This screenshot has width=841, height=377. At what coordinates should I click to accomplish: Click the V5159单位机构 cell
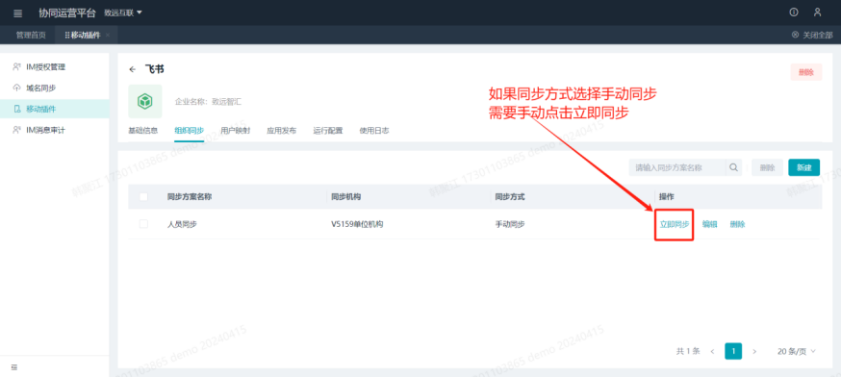coord(357,224)
